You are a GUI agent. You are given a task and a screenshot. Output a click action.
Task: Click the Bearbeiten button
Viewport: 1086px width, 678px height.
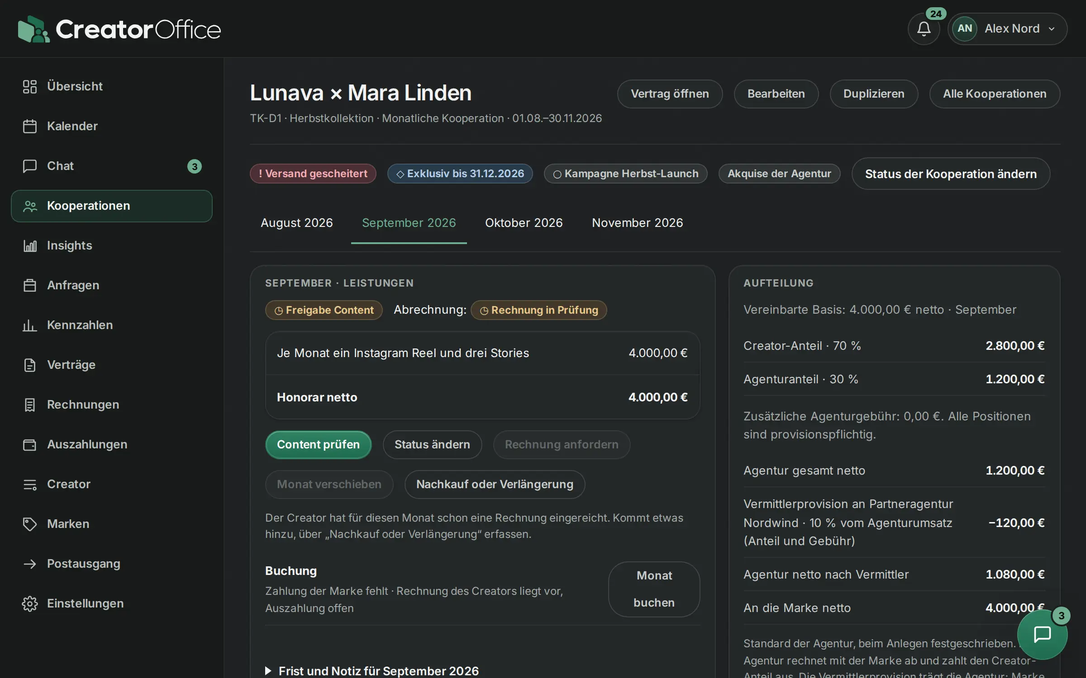tap(776, 94)
